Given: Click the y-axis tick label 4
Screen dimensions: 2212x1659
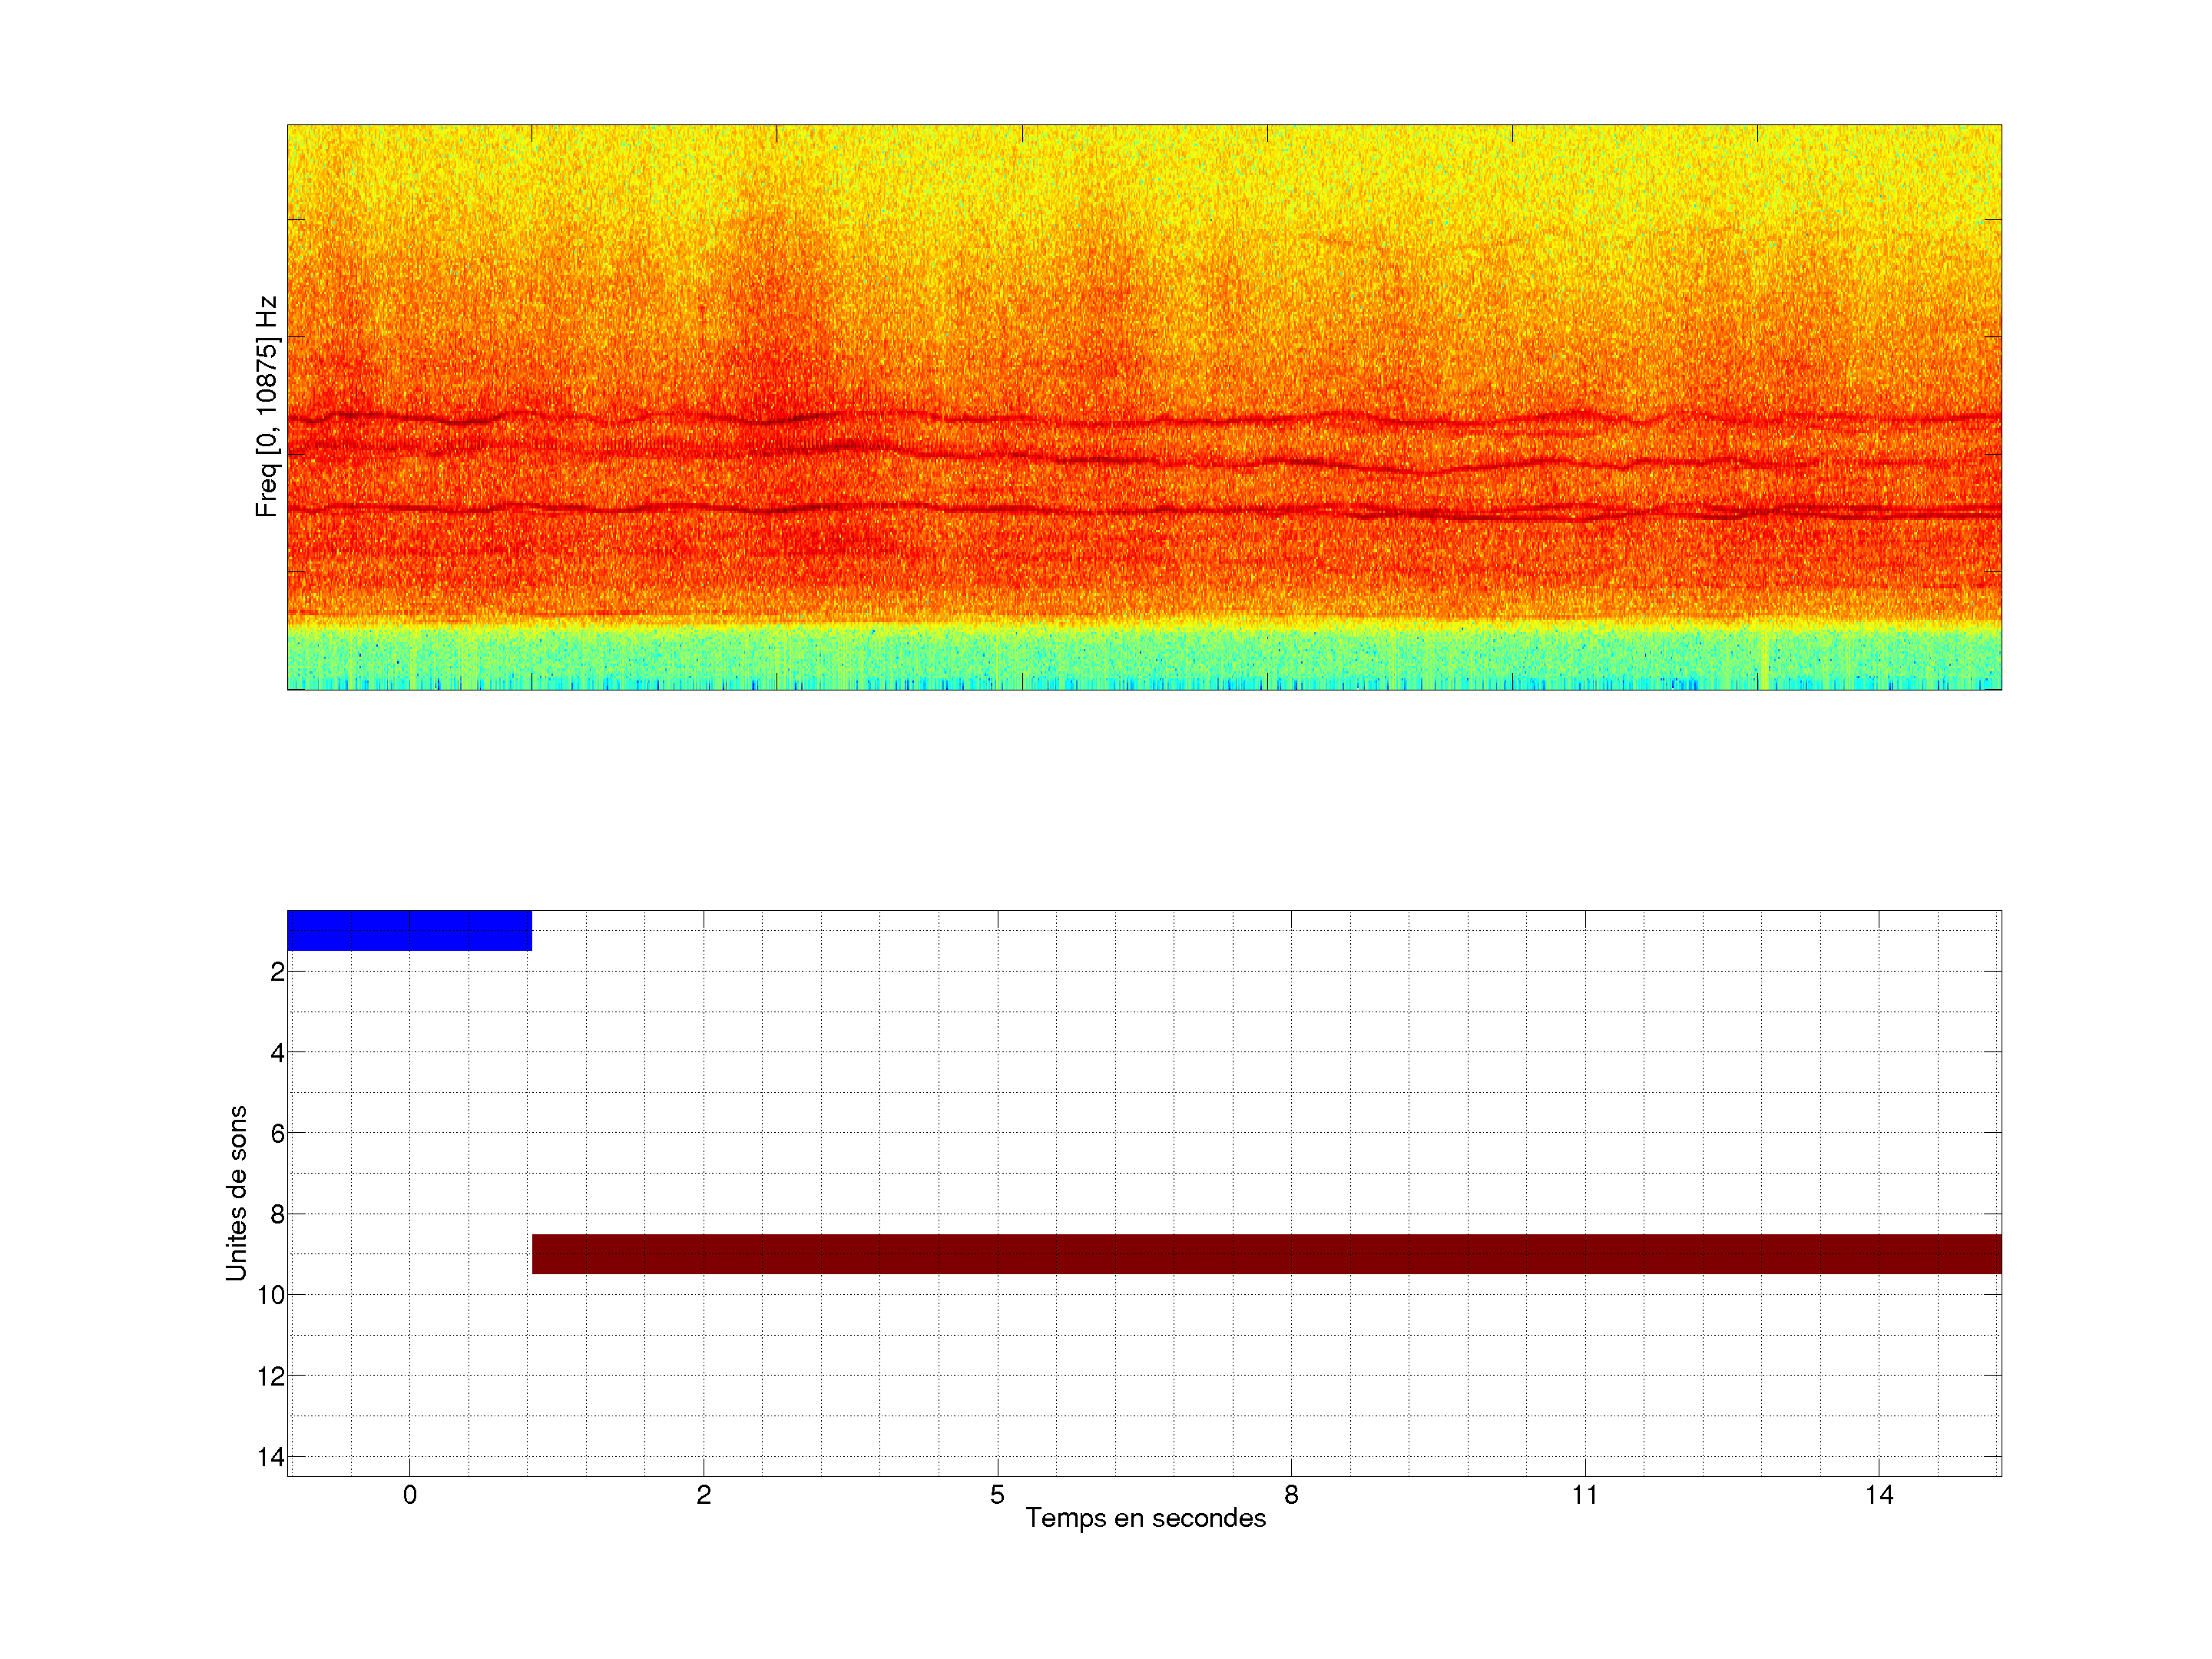Looking at the screenshot, I should [277, 1053].
